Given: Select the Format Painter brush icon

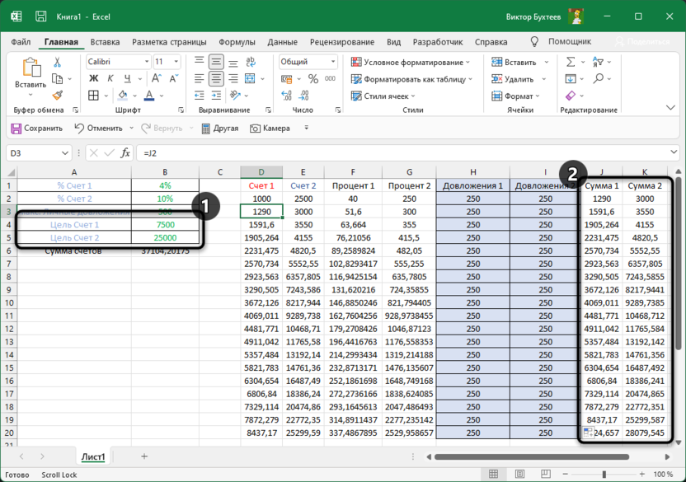Looking at the screenshot, I should pyautogui.click(x=57, y=95).
